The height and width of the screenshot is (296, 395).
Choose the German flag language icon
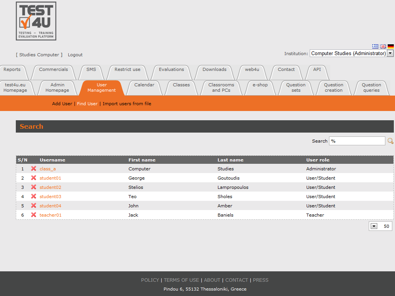391,46
